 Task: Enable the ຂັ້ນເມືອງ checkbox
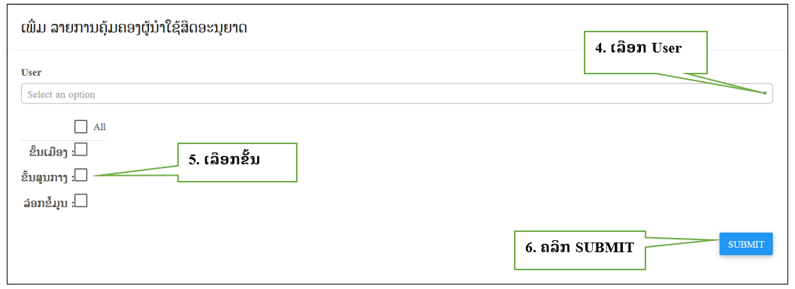(81, 149)
